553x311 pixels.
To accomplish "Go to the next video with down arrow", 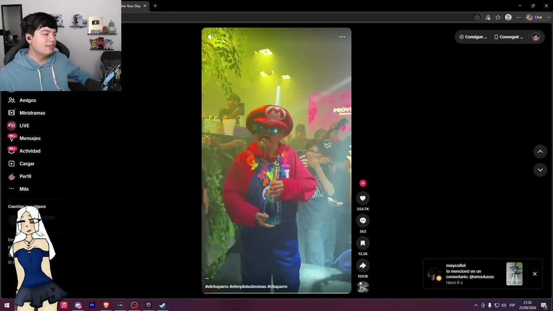I will tap(540, 170).
